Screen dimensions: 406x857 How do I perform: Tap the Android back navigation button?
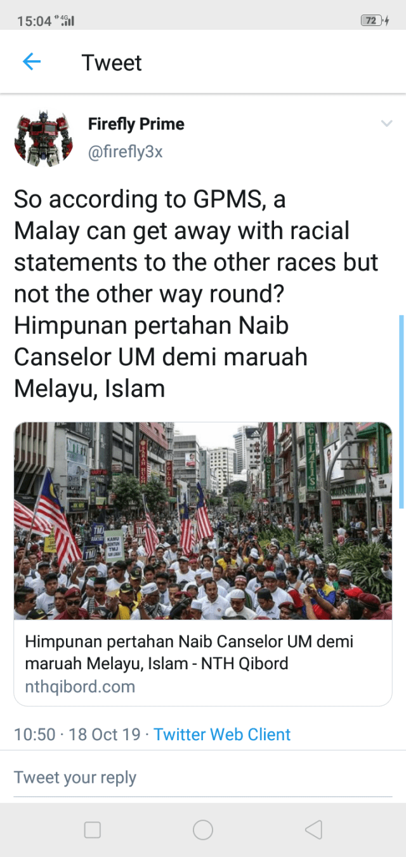click(313, 830)
